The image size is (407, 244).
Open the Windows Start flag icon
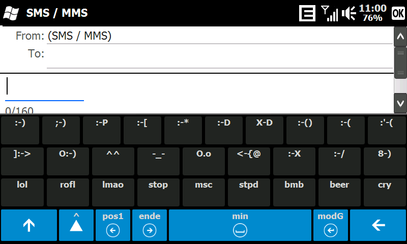point(11,13)
